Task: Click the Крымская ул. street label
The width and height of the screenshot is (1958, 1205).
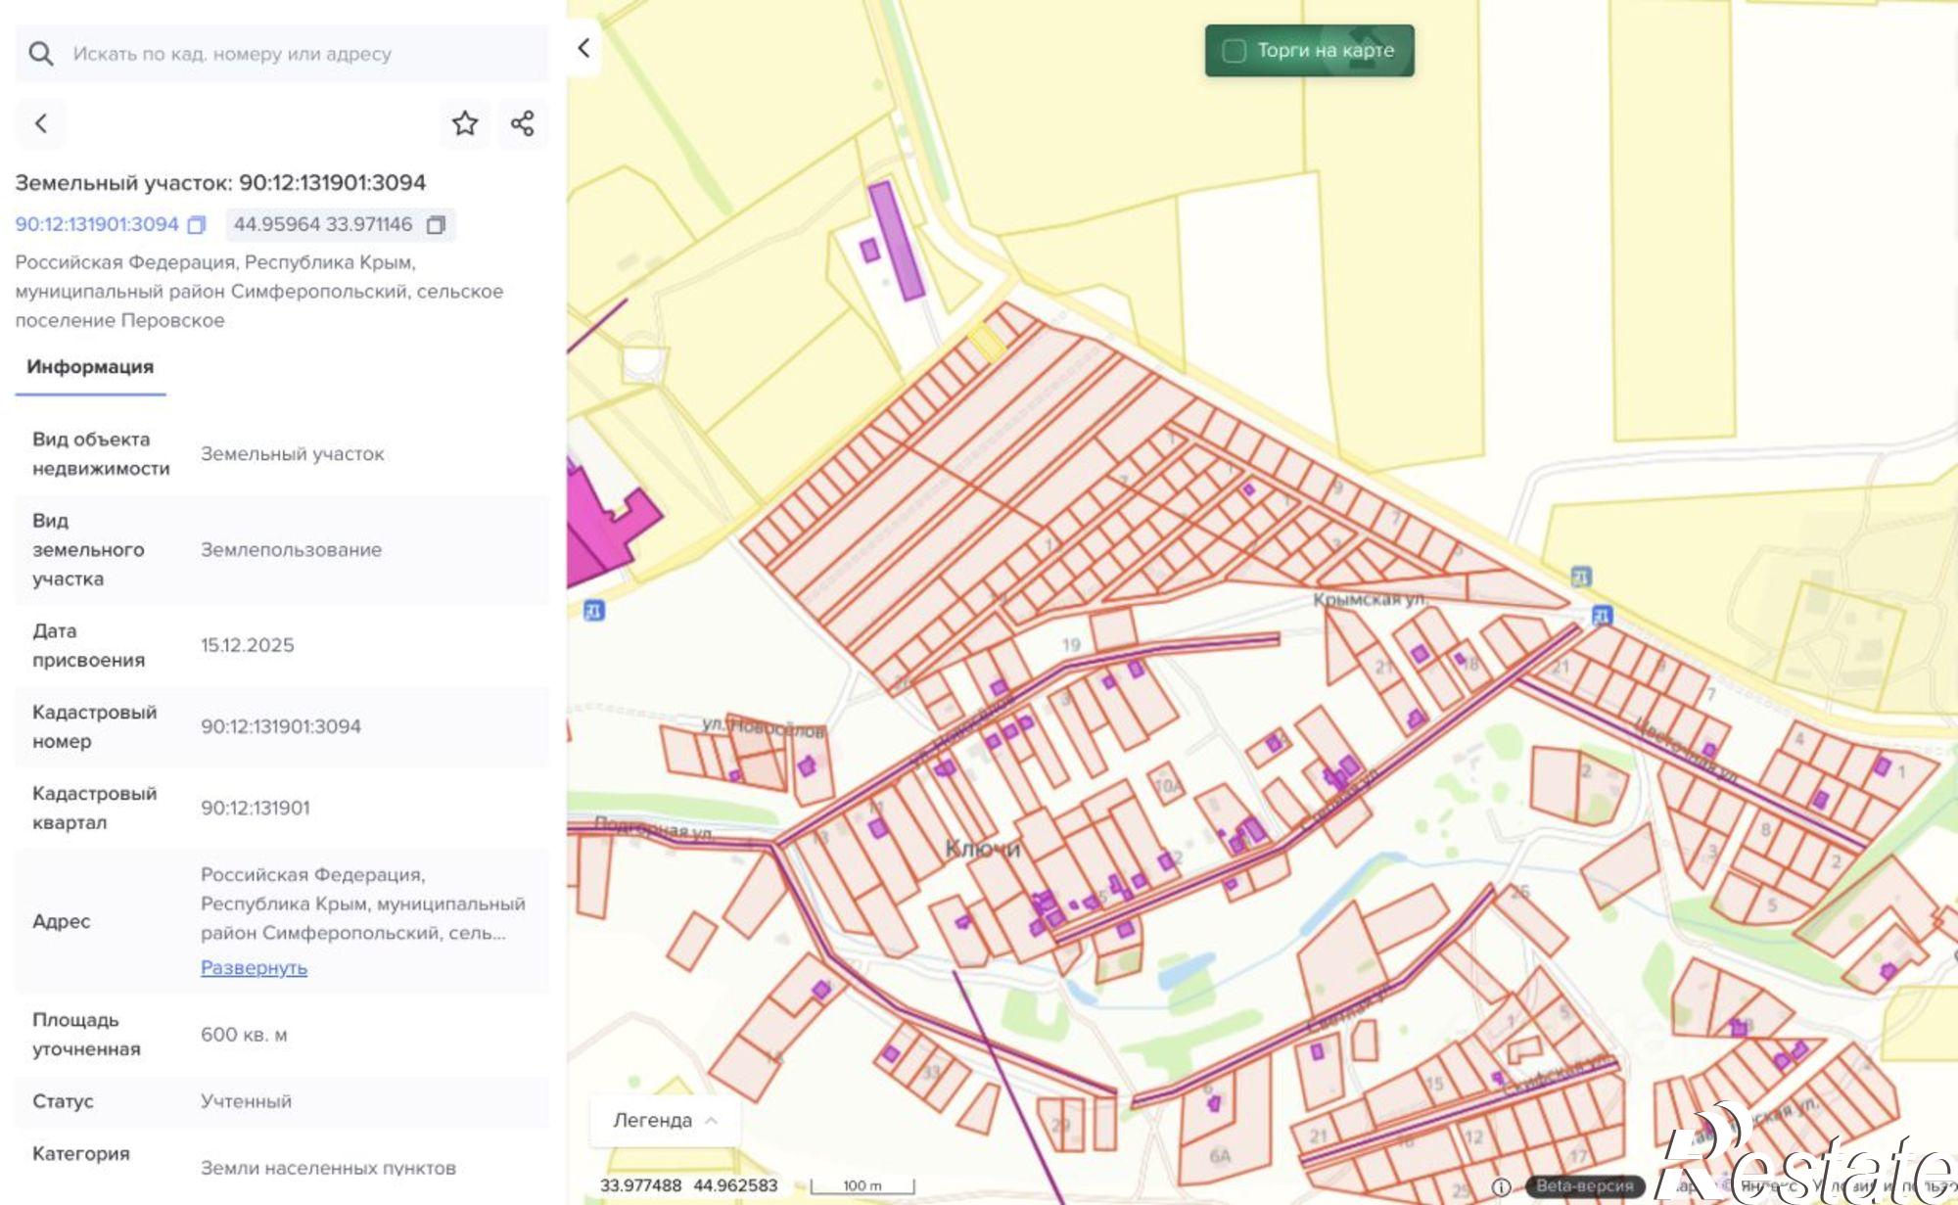Action: click(x=1369, y=599)
